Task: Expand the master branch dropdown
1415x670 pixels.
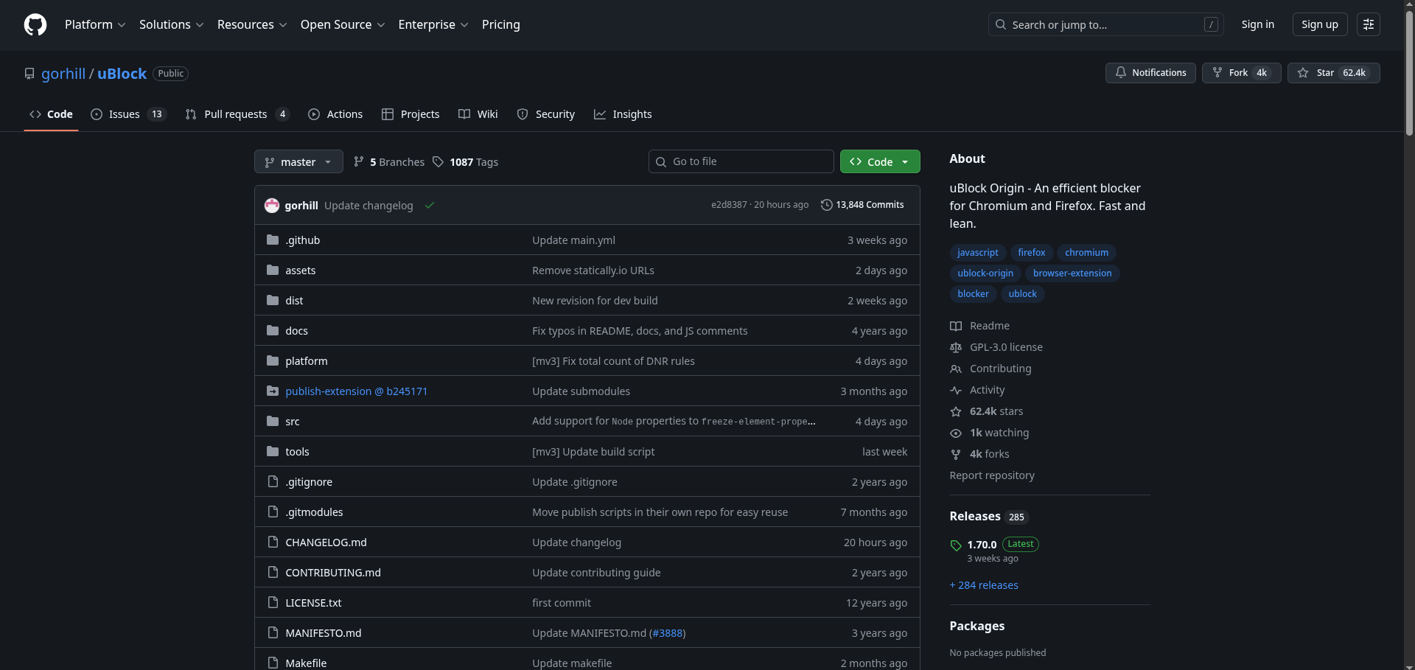Action: click(x=298, y=162)
